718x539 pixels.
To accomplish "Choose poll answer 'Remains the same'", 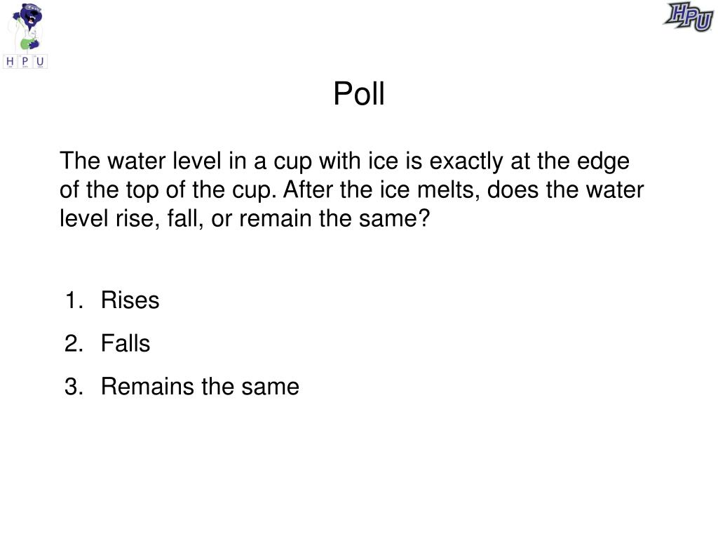I will tap(200, 387).
